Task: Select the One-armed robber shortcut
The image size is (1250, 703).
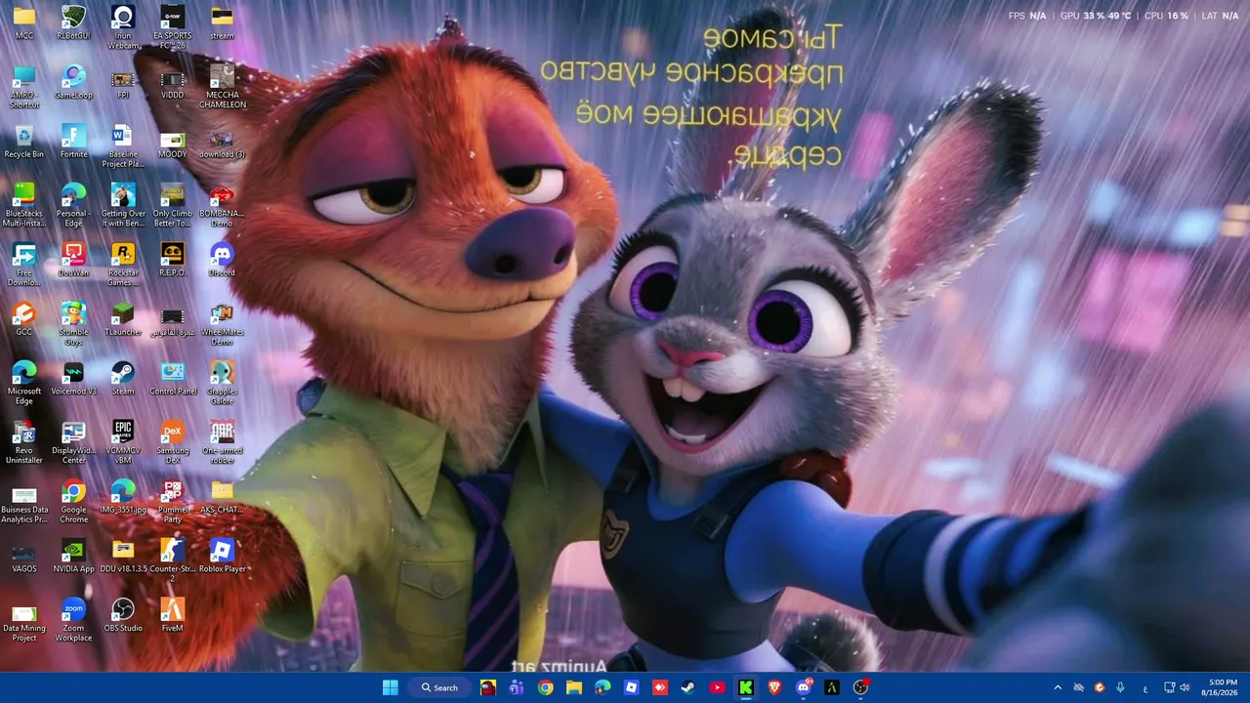Action: click(x=222, y=443)
